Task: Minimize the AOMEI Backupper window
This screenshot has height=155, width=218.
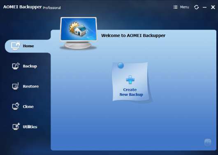Action: pos(204,7)
